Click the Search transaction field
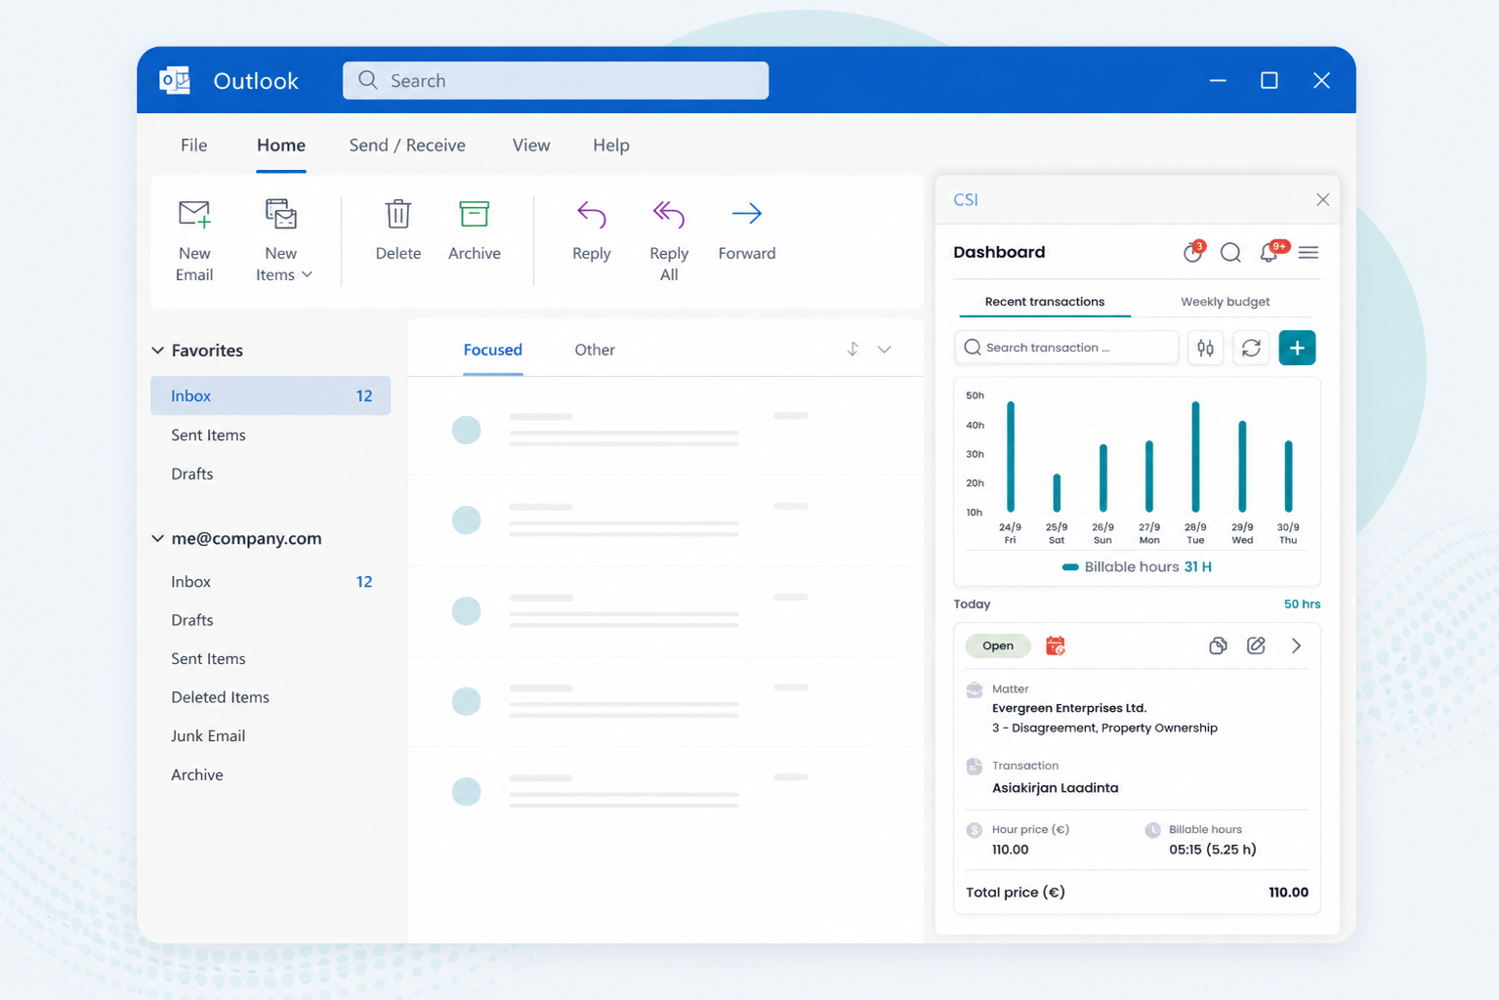This screenshot has height=1000, width=1499. pos(1066,348)
